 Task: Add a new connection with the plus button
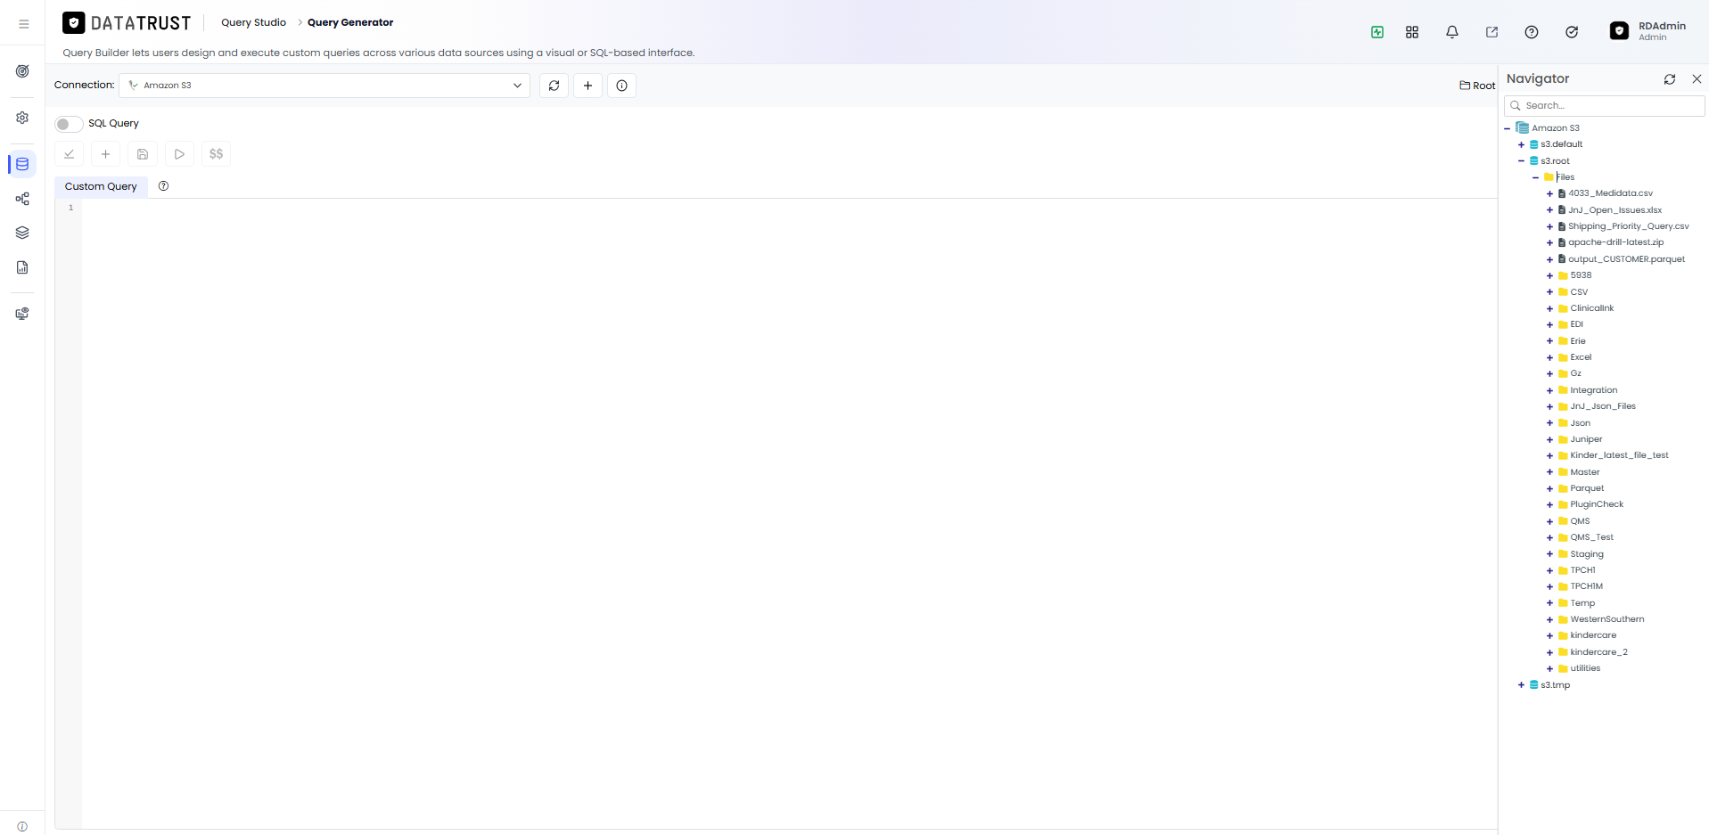point(587,86)
